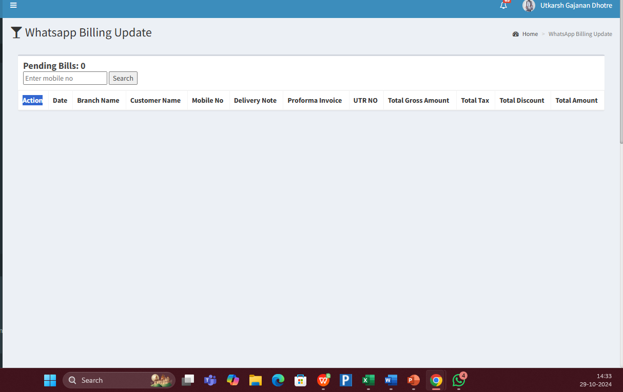The width and height of the screenshot is (623, 392).
Task: Open WhatsApp from the taskbar
Action: 459,380
